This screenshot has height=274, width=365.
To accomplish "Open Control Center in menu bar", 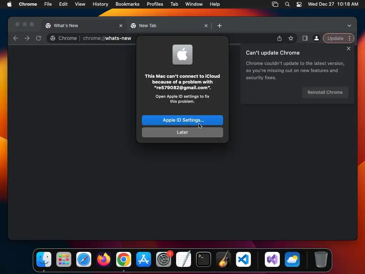I will click(x=299, y=4).
